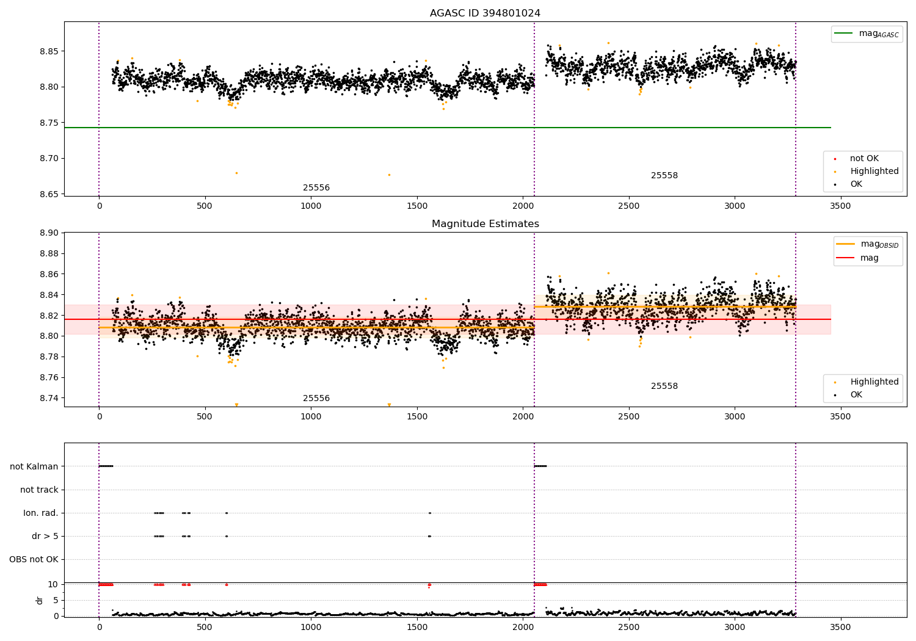Image resolution: width=916 pixels, height=641 pixels.
Task: Click the orange outlier point near 8.68 at x=650
Action: (237, 173)
